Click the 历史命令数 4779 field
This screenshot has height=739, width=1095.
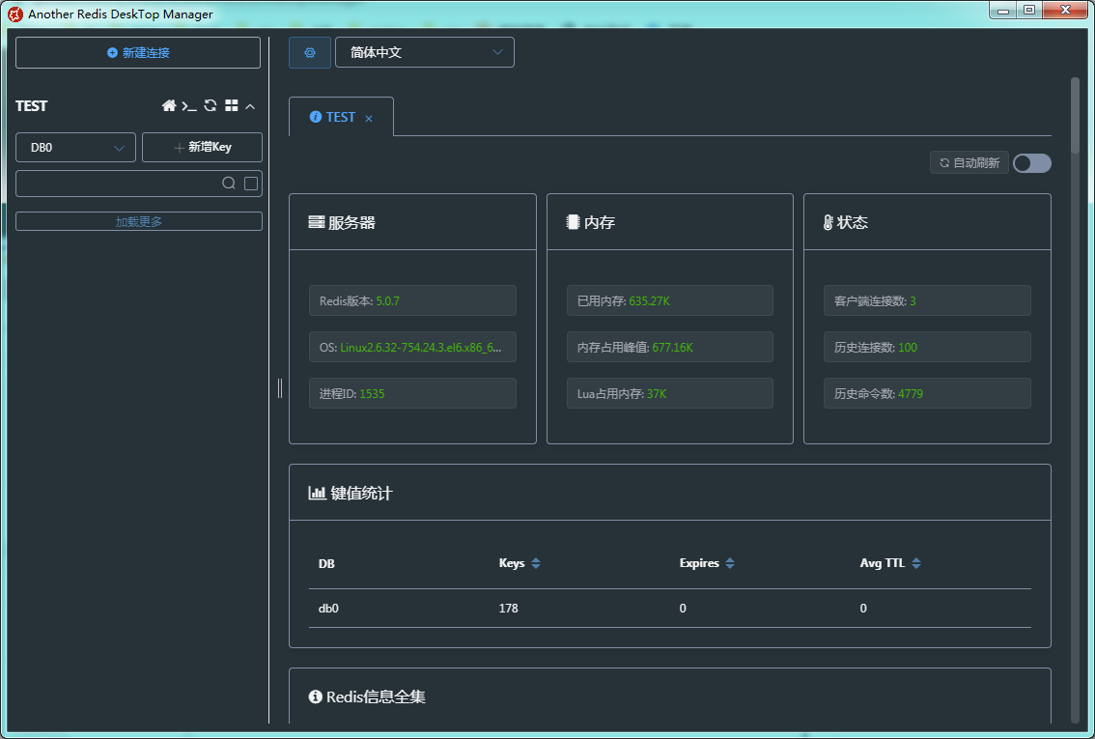[x=927, y=393]
